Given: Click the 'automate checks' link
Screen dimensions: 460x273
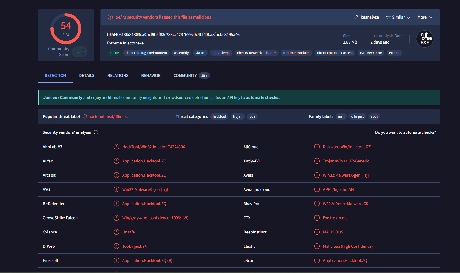Looking at the screenshot, I should pyautogui.click(x=263, y=98).
